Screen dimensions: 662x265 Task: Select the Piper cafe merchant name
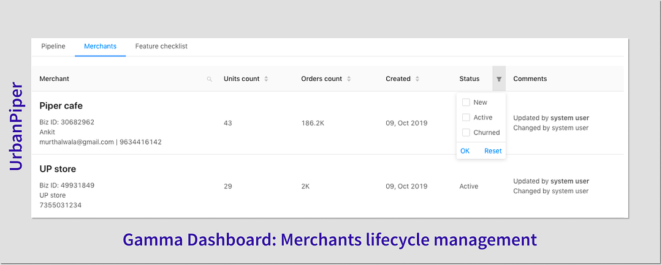tap(61, 106)
